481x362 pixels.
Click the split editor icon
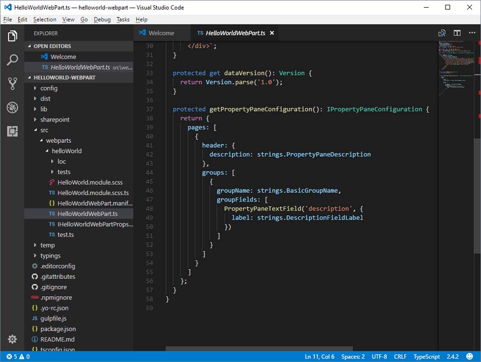click(x=457, y=33)
